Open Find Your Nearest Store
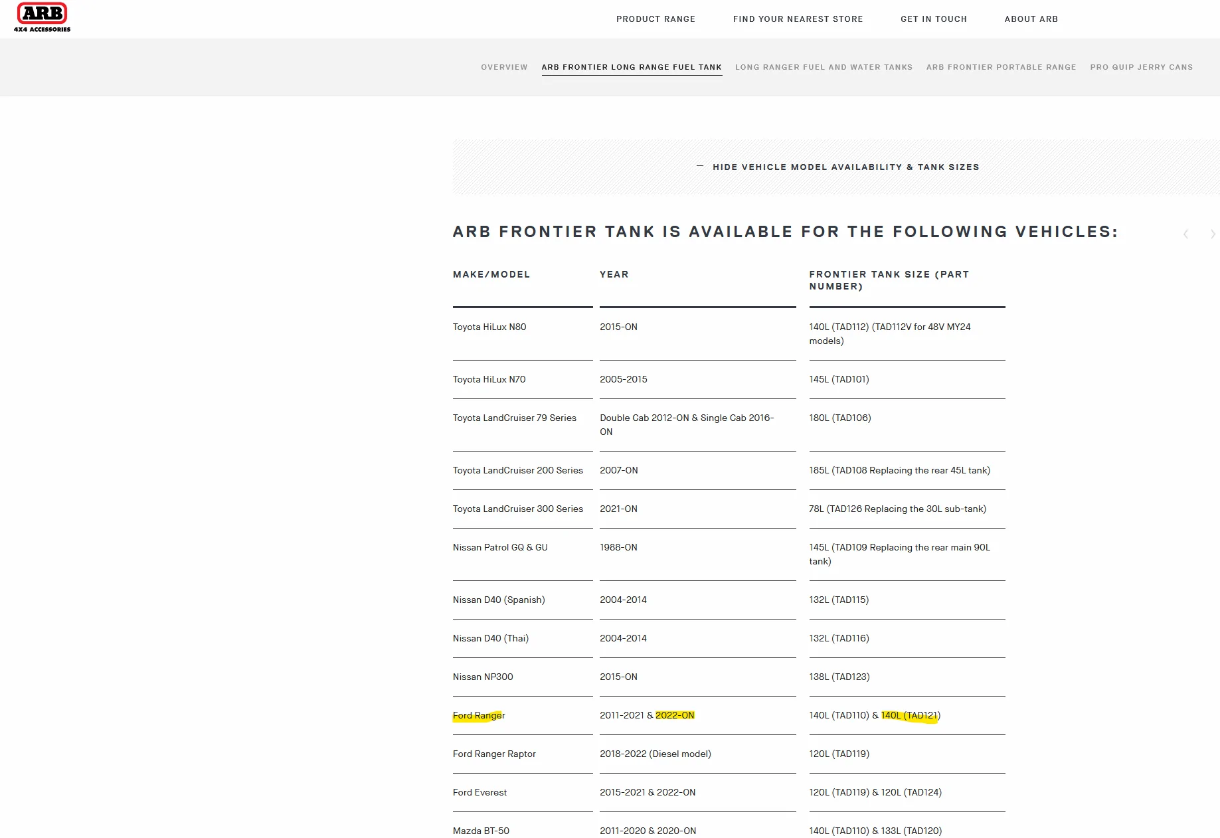Image resolution: width=1220 pixels, height=838 pixels. [x=798, y=19]
